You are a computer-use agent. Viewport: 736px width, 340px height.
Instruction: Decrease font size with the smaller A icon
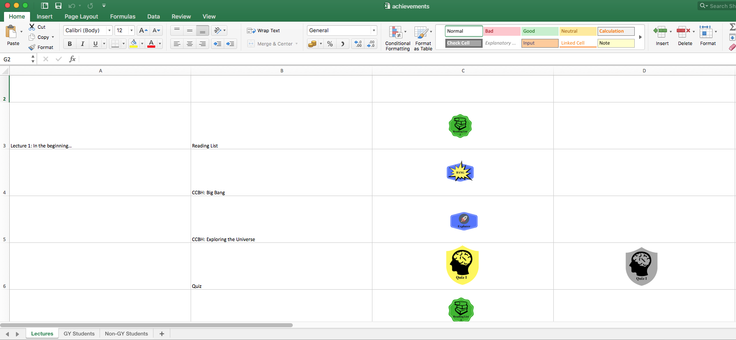(x=156, y=30)
